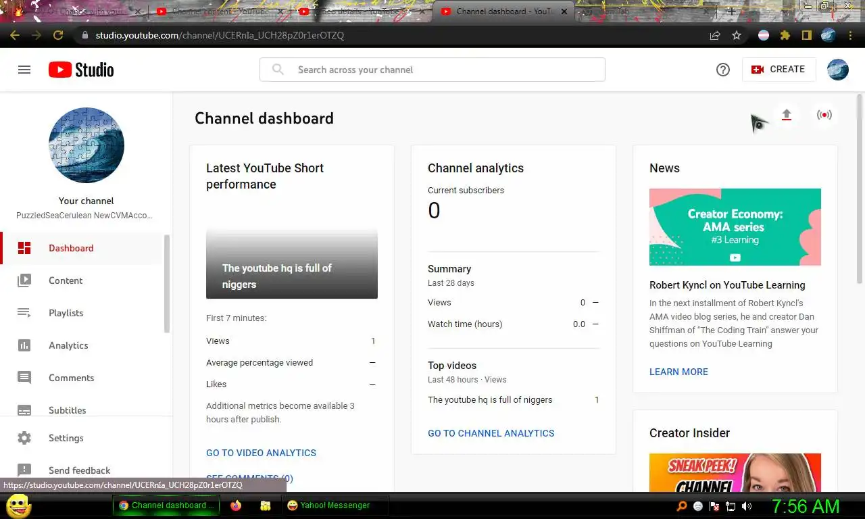The image size is (865, 519).
Task: Click GO TO CHANNEL ANALYTICS link
Action: pyautogui.click(x=491, y=433)
